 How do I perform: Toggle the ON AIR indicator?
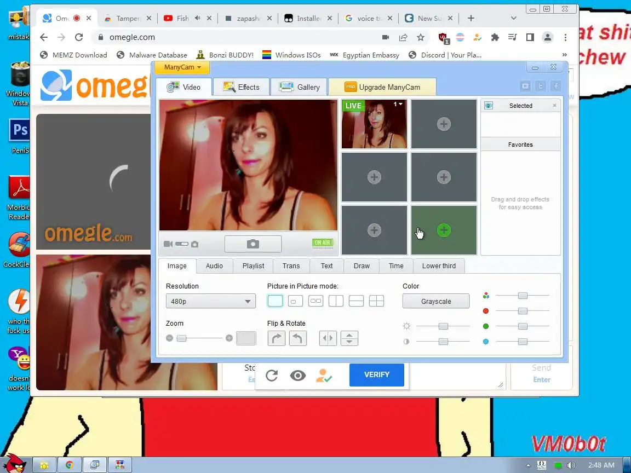click(322, 243)
